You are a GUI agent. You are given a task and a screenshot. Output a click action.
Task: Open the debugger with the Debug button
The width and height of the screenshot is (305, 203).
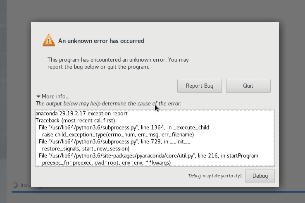click(260, 176)
